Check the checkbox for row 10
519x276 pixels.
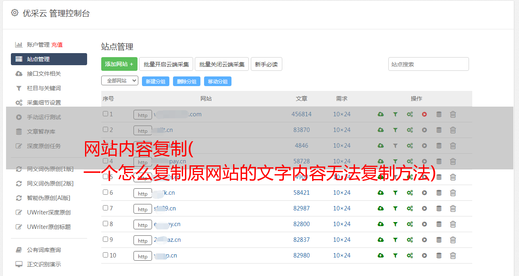point(105,255)
